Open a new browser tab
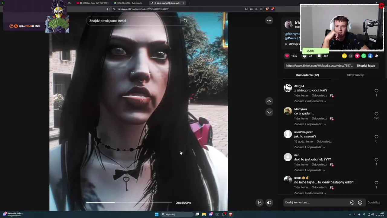Viewport: 387px width, 218px height. [189, 3]
